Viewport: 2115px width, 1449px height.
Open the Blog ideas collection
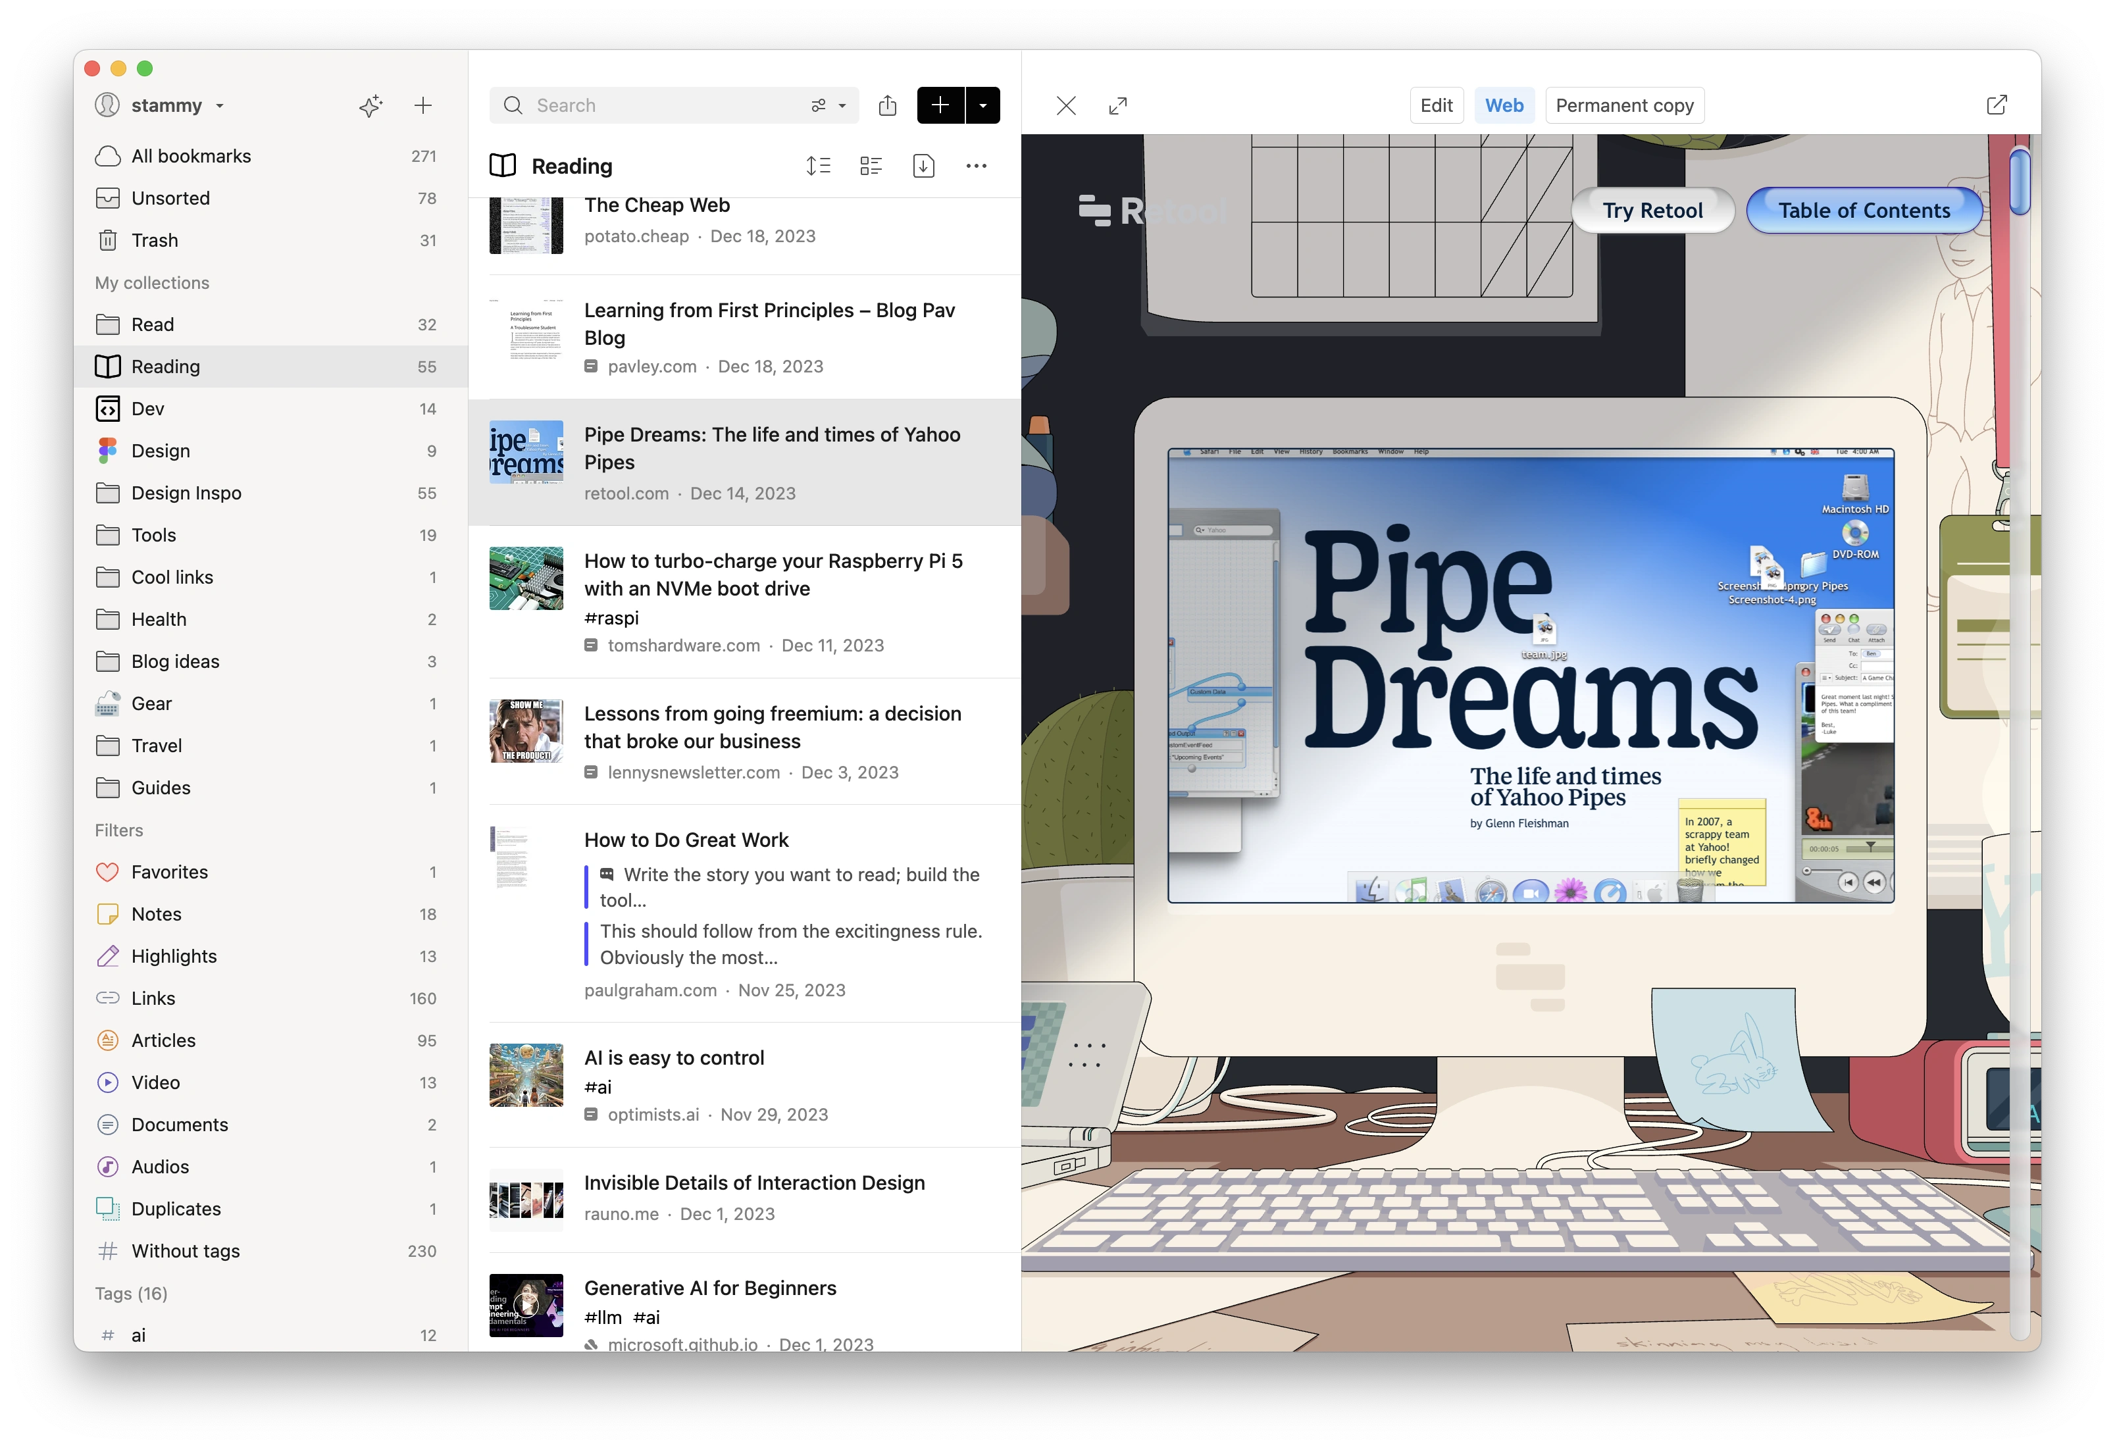[270, 662]
